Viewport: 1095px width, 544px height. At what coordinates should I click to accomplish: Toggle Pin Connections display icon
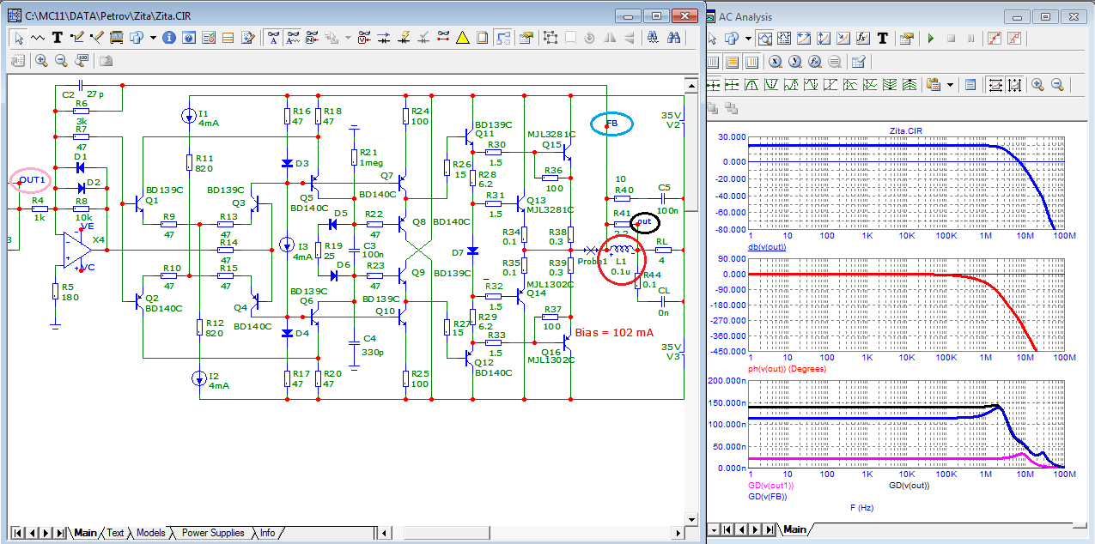tap(442, 38)
